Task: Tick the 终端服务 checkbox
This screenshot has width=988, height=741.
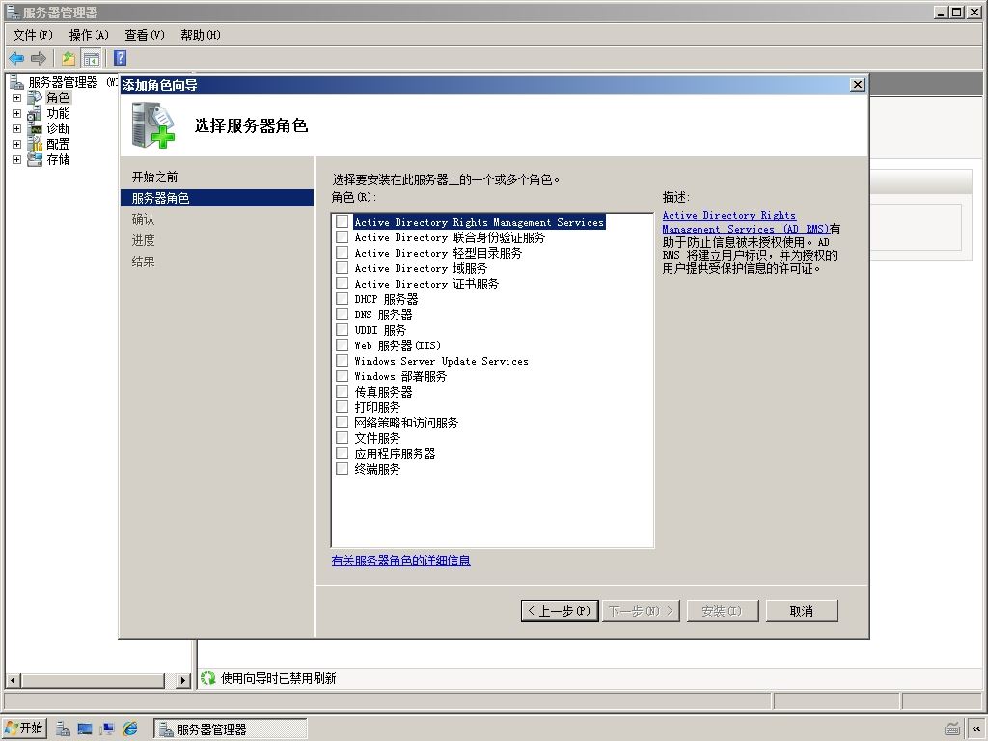Action: [343, 468]
